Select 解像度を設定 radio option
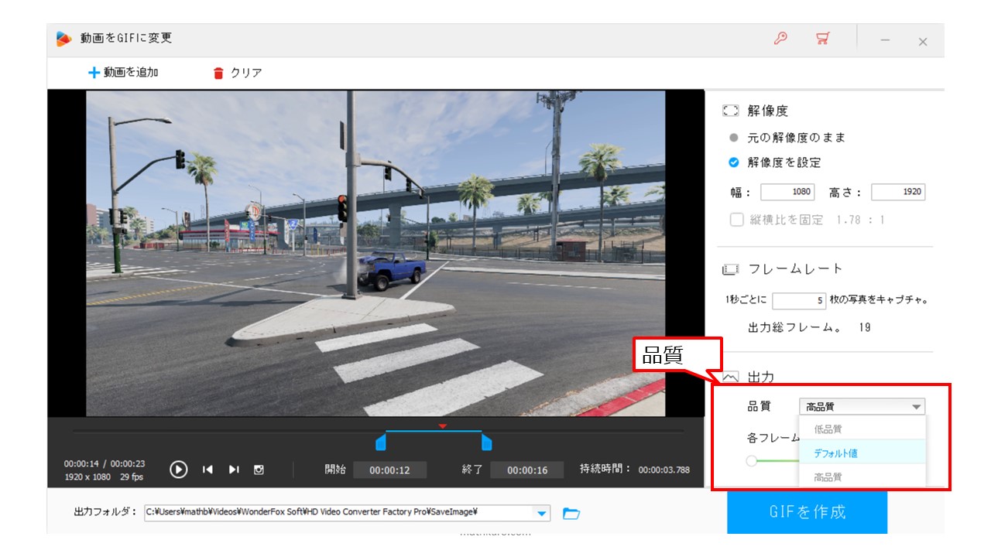The width and height of the screenshot is (991, 557). [x=775, y=162]
